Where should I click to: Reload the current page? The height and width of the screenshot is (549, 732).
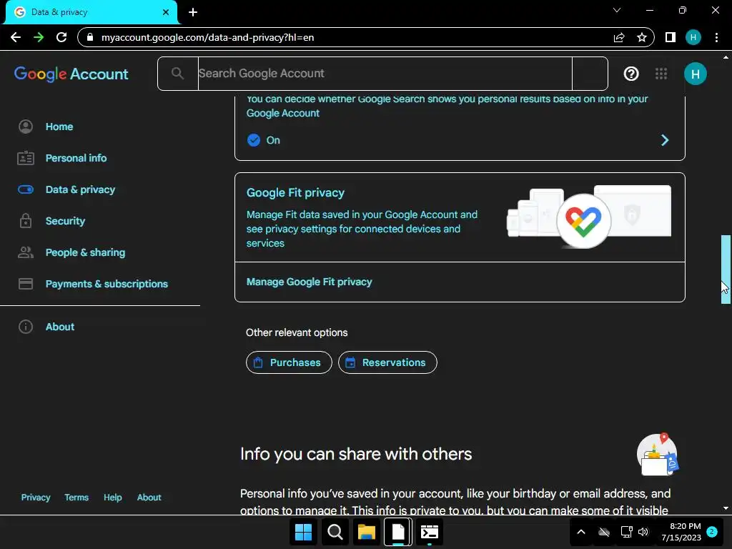pyautogui.click(x=61, y=37)
